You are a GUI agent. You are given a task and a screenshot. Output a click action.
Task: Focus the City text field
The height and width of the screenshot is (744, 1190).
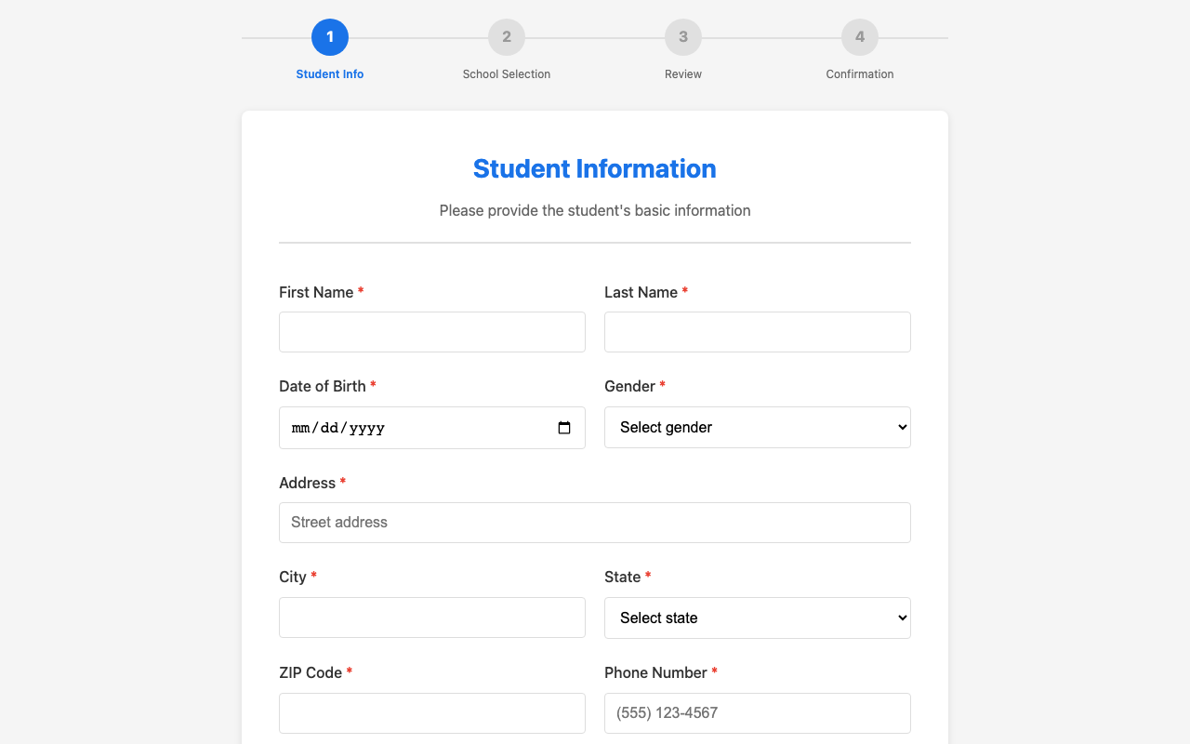coord(431,618)
